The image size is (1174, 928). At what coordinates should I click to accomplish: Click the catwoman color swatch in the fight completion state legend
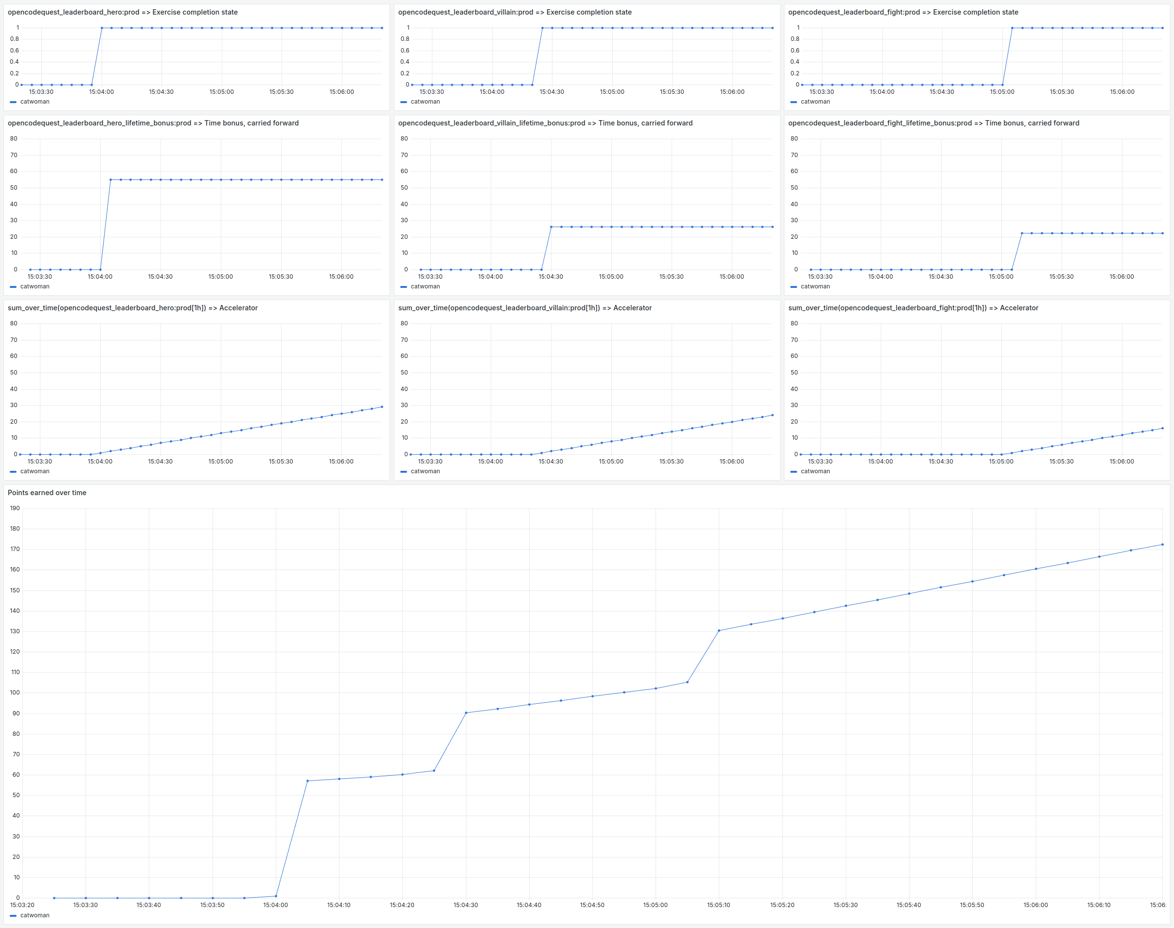pos(794,102)
